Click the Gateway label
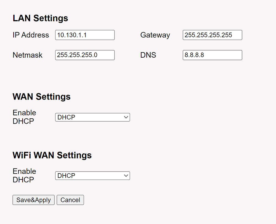Image resolution: width=276 pixels, height=224 pixels. [x=155, y=35]
